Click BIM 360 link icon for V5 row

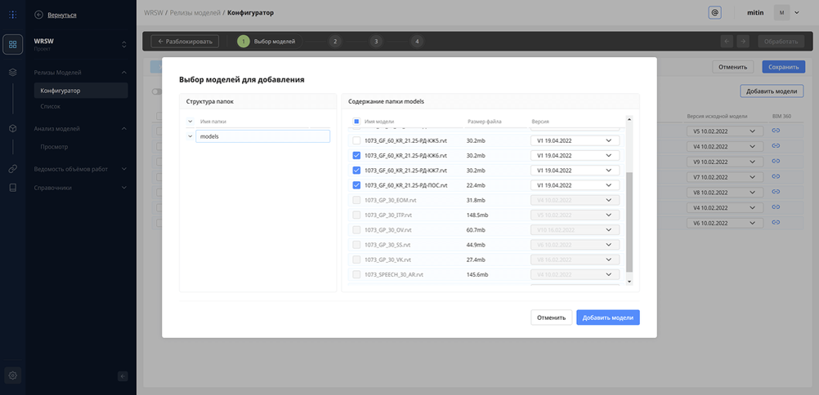click(776, 131)
